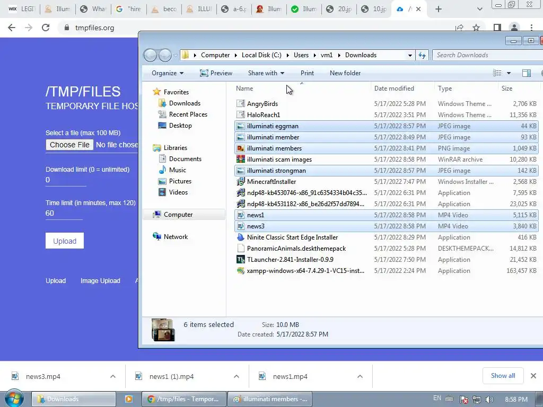This screenshot has height=407, width=543.
Task: Click the Preview toolbar button
Action: coord(216,73)
